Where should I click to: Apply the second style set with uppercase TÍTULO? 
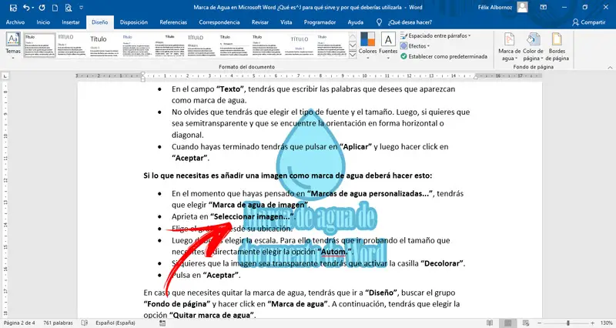(72, 45)
